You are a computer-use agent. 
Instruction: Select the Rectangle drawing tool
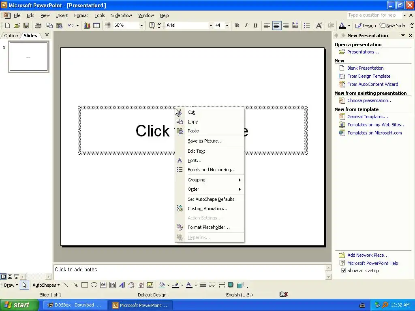(85, 285)
